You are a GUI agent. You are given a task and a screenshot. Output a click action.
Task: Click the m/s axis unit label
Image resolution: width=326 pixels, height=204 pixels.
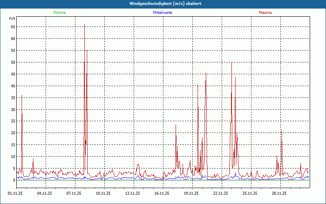click(12, 18)
